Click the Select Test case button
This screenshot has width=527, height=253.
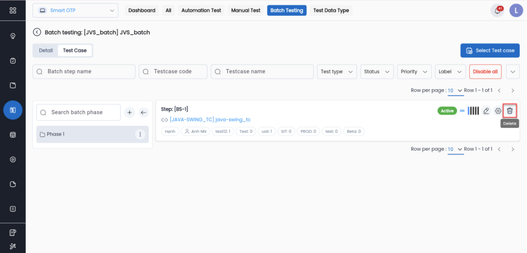[490, 50]
